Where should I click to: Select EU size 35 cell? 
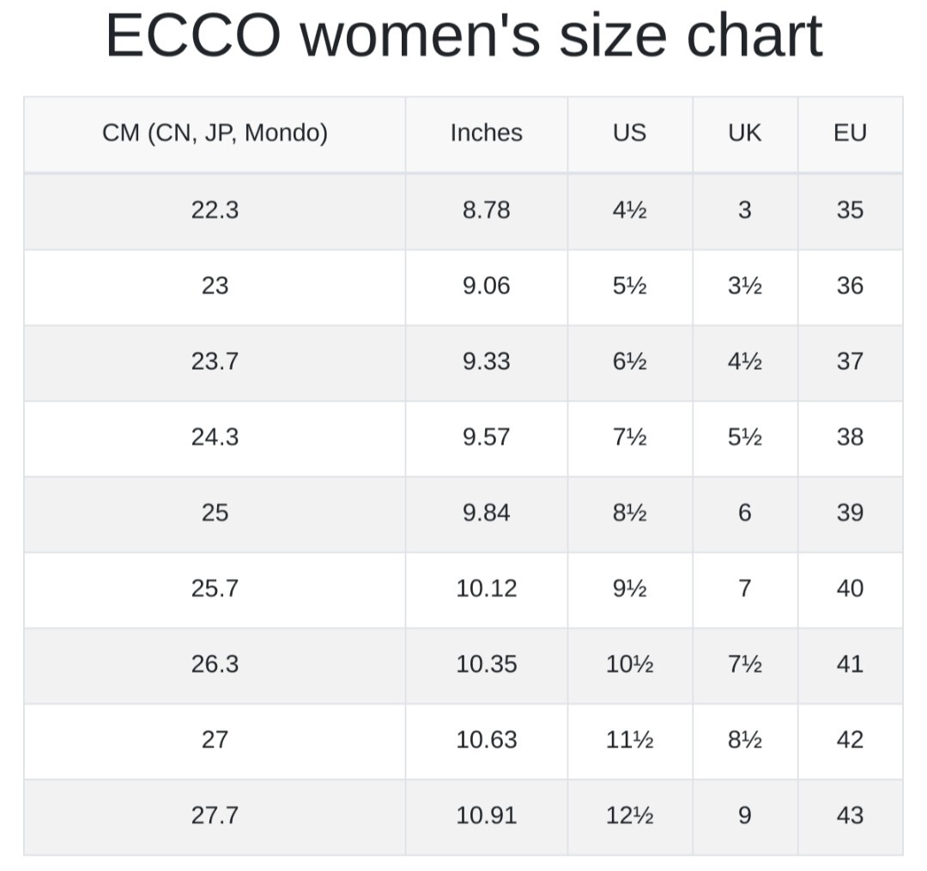pyautogui.click(x=850, y=210)
